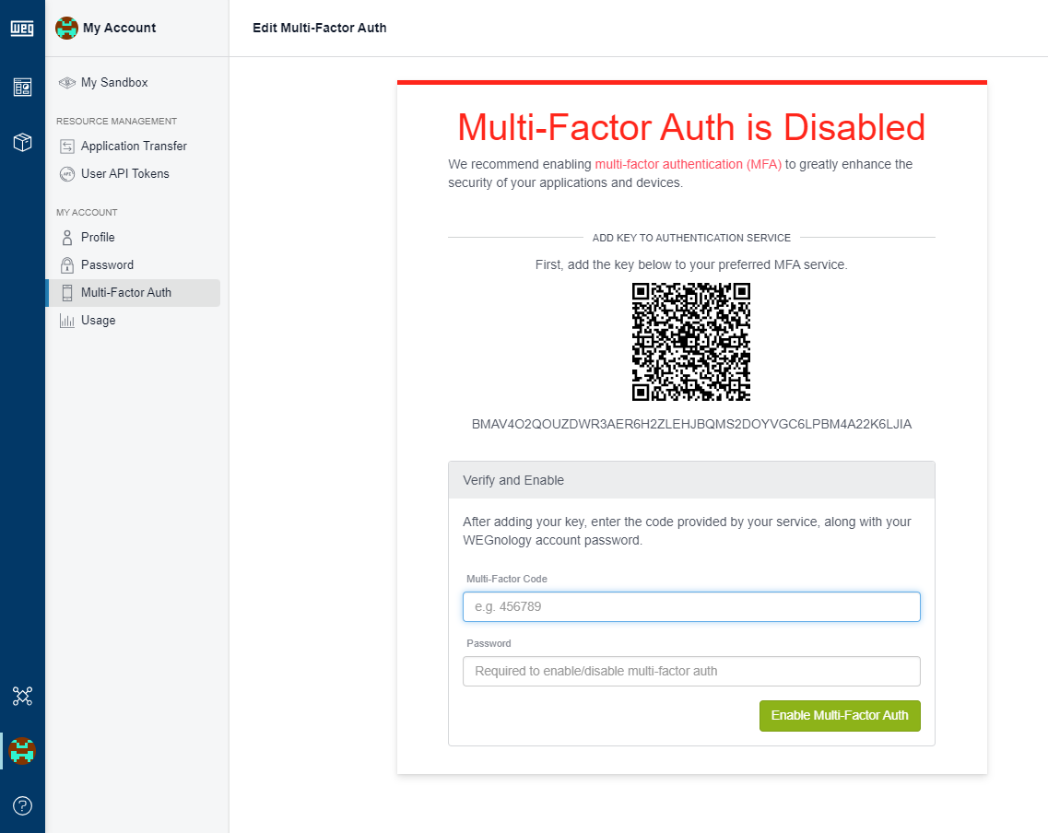Click the Resource Management section label
Viewport: 1048px width, 833px height.
coord(116,121)
